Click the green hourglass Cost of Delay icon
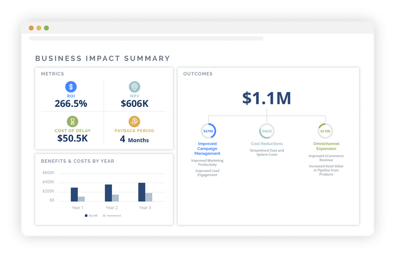This screenshot has width=395, height=257. click(x=72, y=122)
